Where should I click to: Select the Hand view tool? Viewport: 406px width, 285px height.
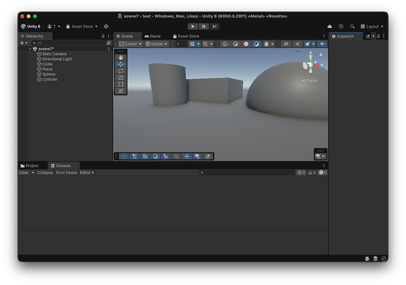pos(121,57)
